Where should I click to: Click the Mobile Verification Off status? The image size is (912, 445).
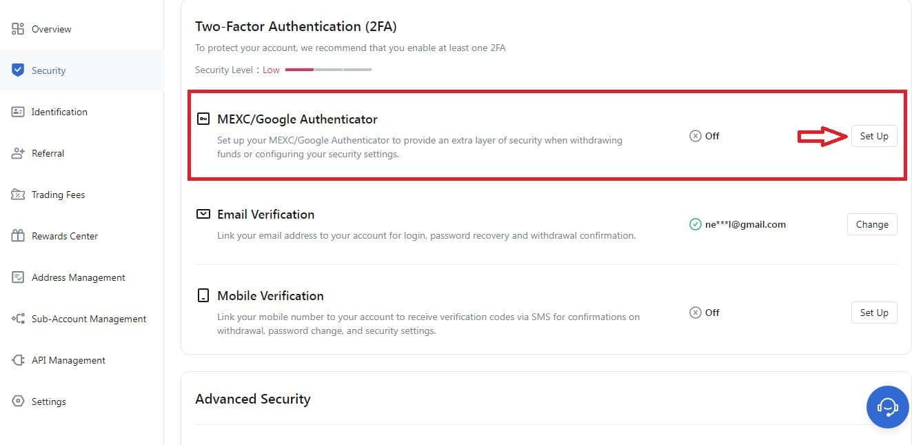click(705, 313)
